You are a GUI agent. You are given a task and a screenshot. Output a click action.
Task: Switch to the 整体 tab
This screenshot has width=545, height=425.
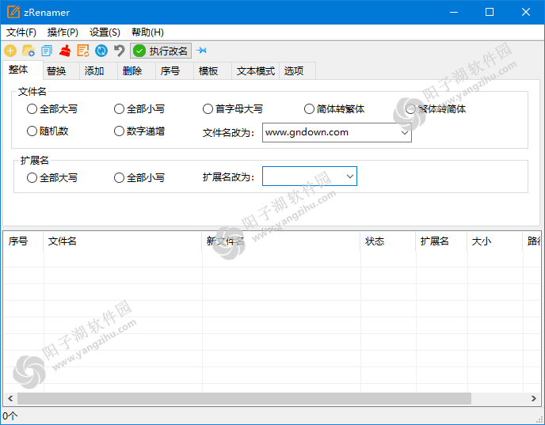point(23,70)
